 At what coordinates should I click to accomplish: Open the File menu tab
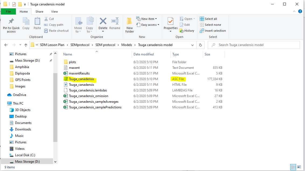[8, 12]
